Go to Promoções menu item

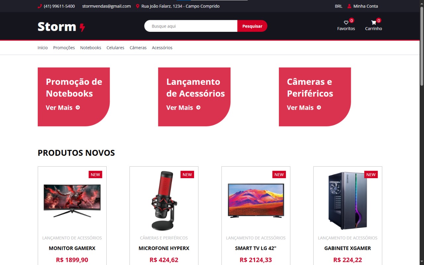coord(64,48)
